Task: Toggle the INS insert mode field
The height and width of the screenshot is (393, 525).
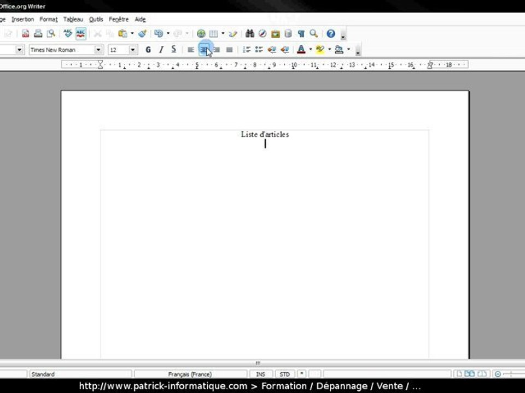Action: pyautogui.click(x=260, y=374)
